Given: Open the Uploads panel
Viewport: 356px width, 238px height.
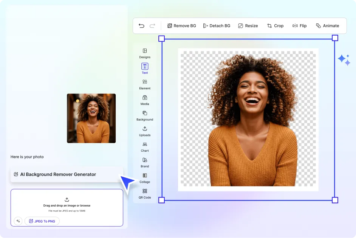Looking at the screenshot, I should click(x=145, y=131).
